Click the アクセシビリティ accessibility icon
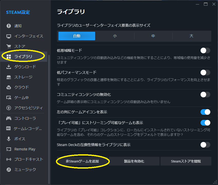The image size is (218, 185). tap(9, 108)
